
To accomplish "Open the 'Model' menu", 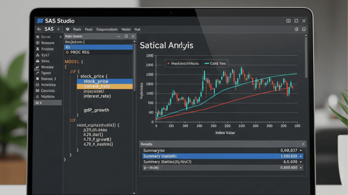I will (x=126, y=29).
